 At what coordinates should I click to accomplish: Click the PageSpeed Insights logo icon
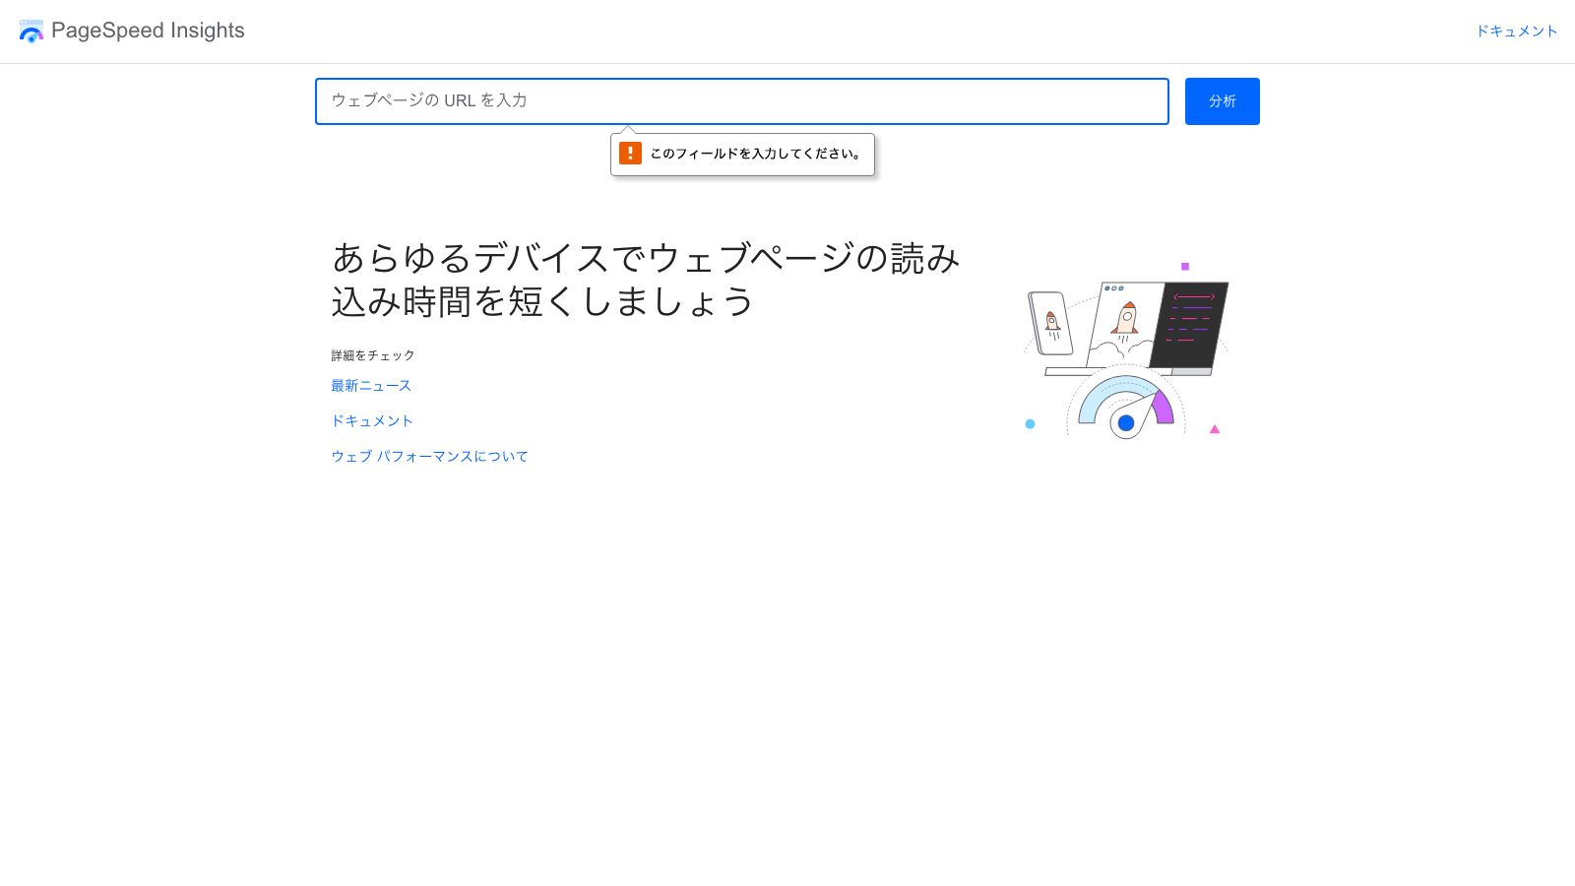click(31, 32)
